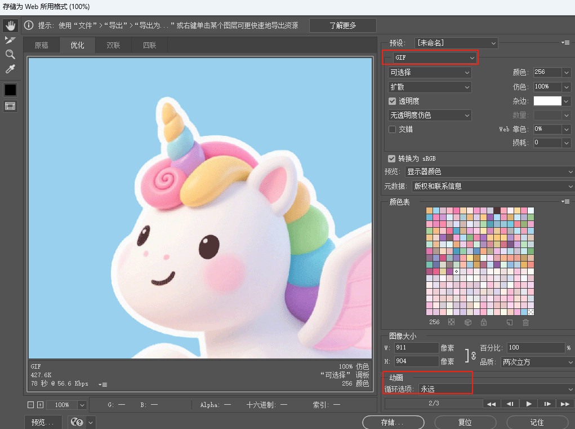This screenshot has height=429, width=575.
Task: Switch to the 四联 tab
Action: click(150, 45)
